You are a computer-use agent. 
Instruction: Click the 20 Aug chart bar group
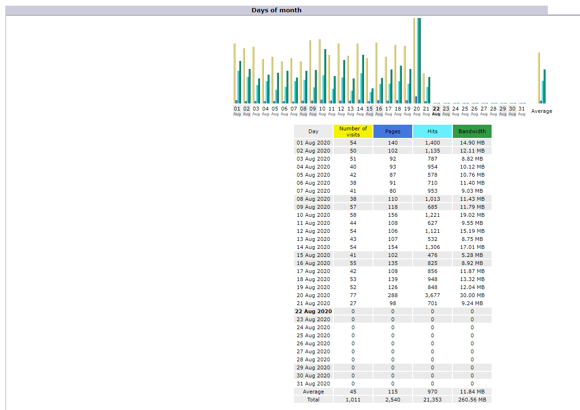pyautogui.click(x=417, y=60)
